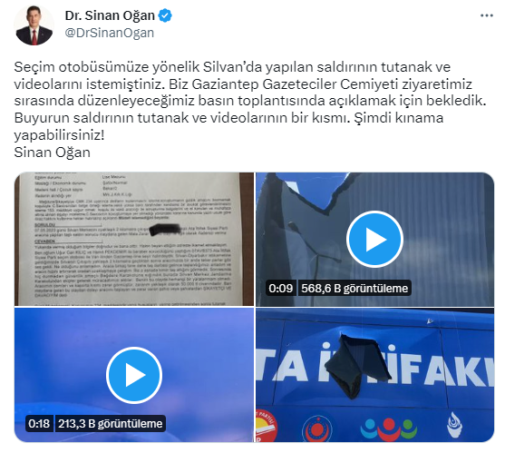Open the document report photo thumbnail
Image resolution: width=505 pixels, height=453 pixels.
134,239
